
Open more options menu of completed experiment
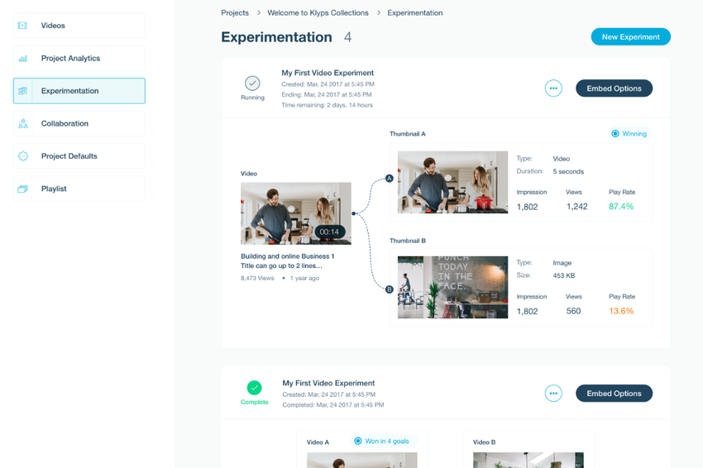(553, 393)
